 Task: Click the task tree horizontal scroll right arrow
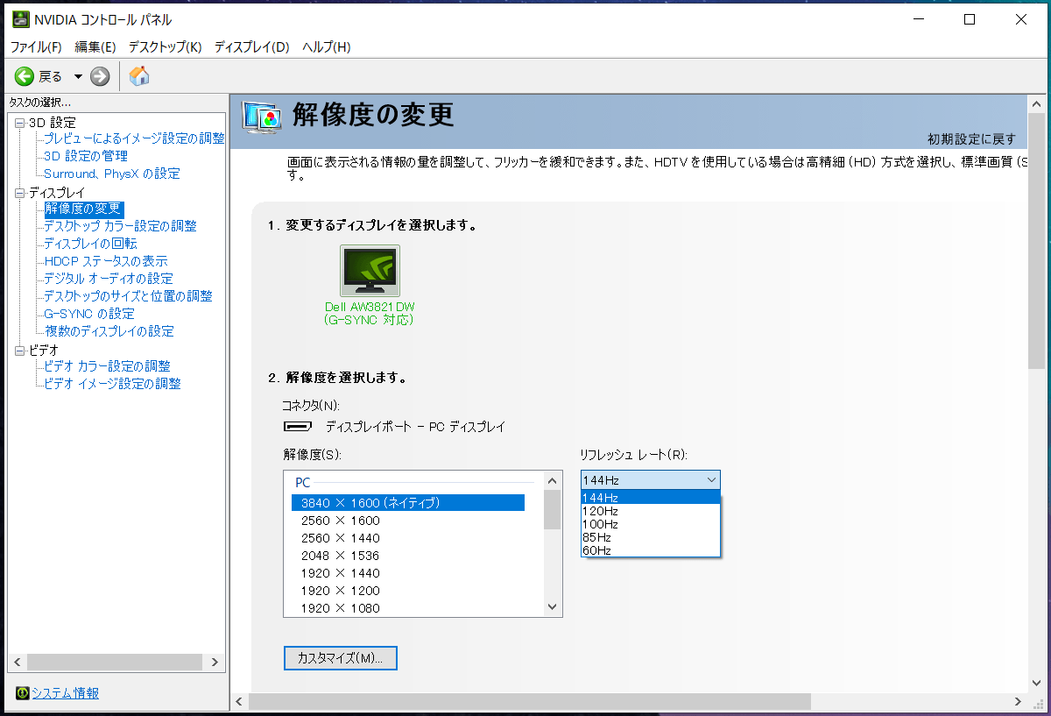pyautogui.click(x=215, y=663)
